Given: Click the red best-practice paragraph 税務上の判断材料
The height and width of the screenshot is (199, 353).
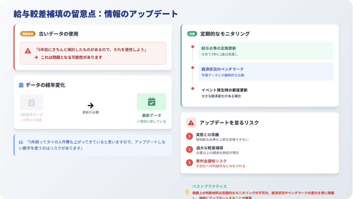Looking at the screenshot, I should click(x=263, y=195).
